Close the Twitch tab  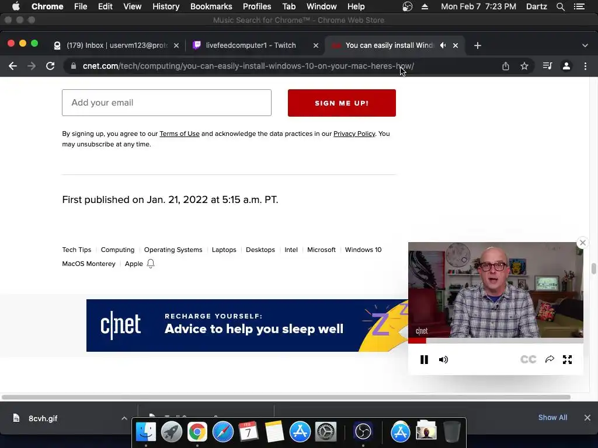click(x=316, y=45)
